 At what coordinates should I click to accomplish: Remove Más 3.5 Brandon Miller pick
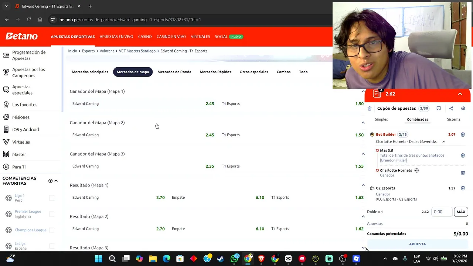coord(463,156)
